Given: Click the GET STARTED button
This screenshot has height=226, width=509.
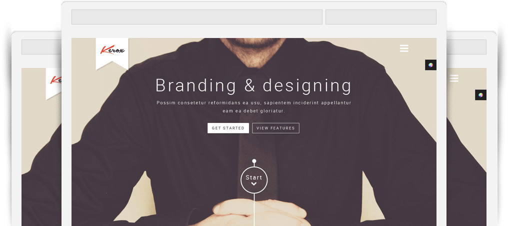Looking at the screenshot, I should pyautogui.click(x=228, y=128).
